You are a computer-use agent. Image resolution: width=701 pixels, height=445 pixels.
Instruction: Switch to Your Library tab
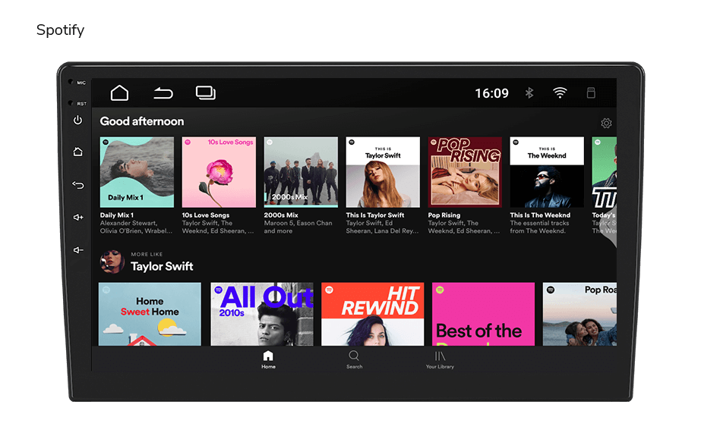[x=440, y=360]
